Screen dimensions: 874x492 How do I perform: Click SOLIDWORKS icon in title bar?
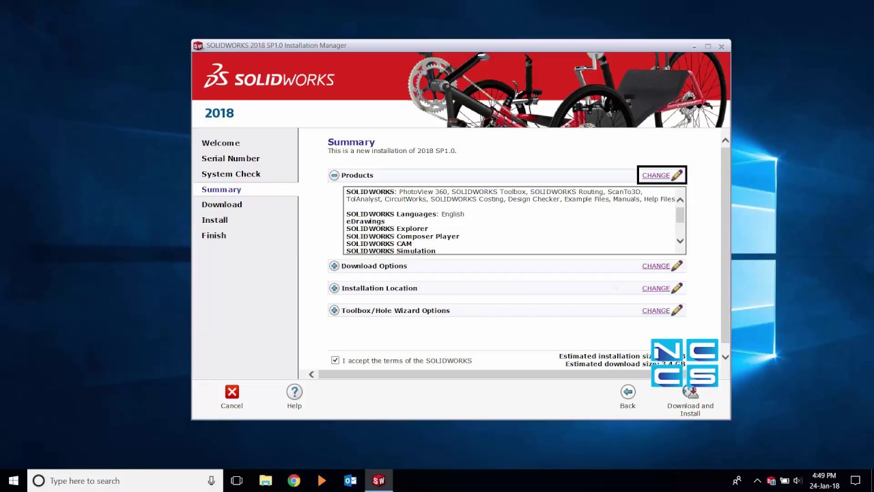[198, 46]
